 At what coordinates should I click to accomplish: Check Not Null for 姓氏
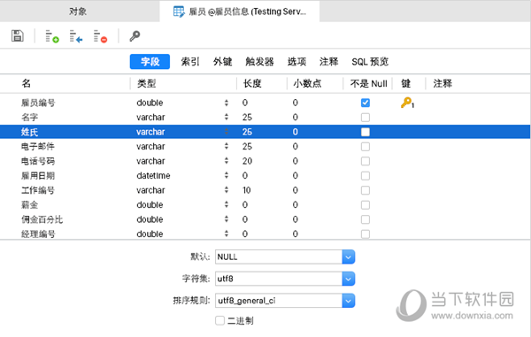(365, 132)
